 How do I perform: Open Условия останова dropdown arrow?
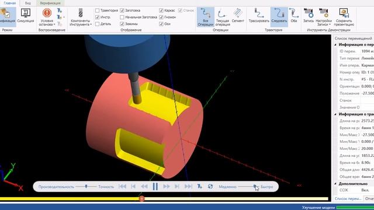click(54, 24)
